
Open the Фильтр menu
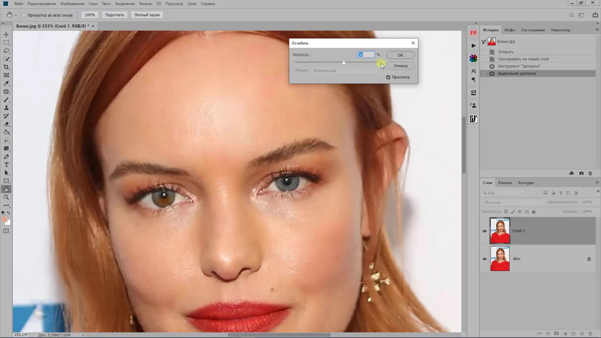146,4
